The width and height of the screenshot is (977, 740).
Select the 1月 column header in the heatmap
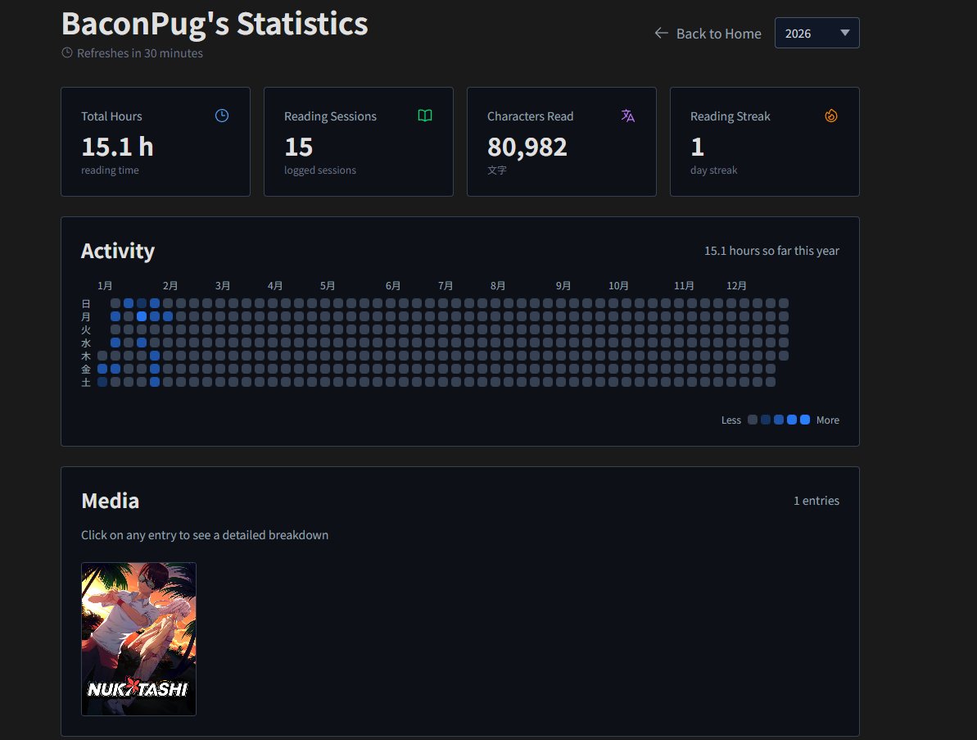105,285
